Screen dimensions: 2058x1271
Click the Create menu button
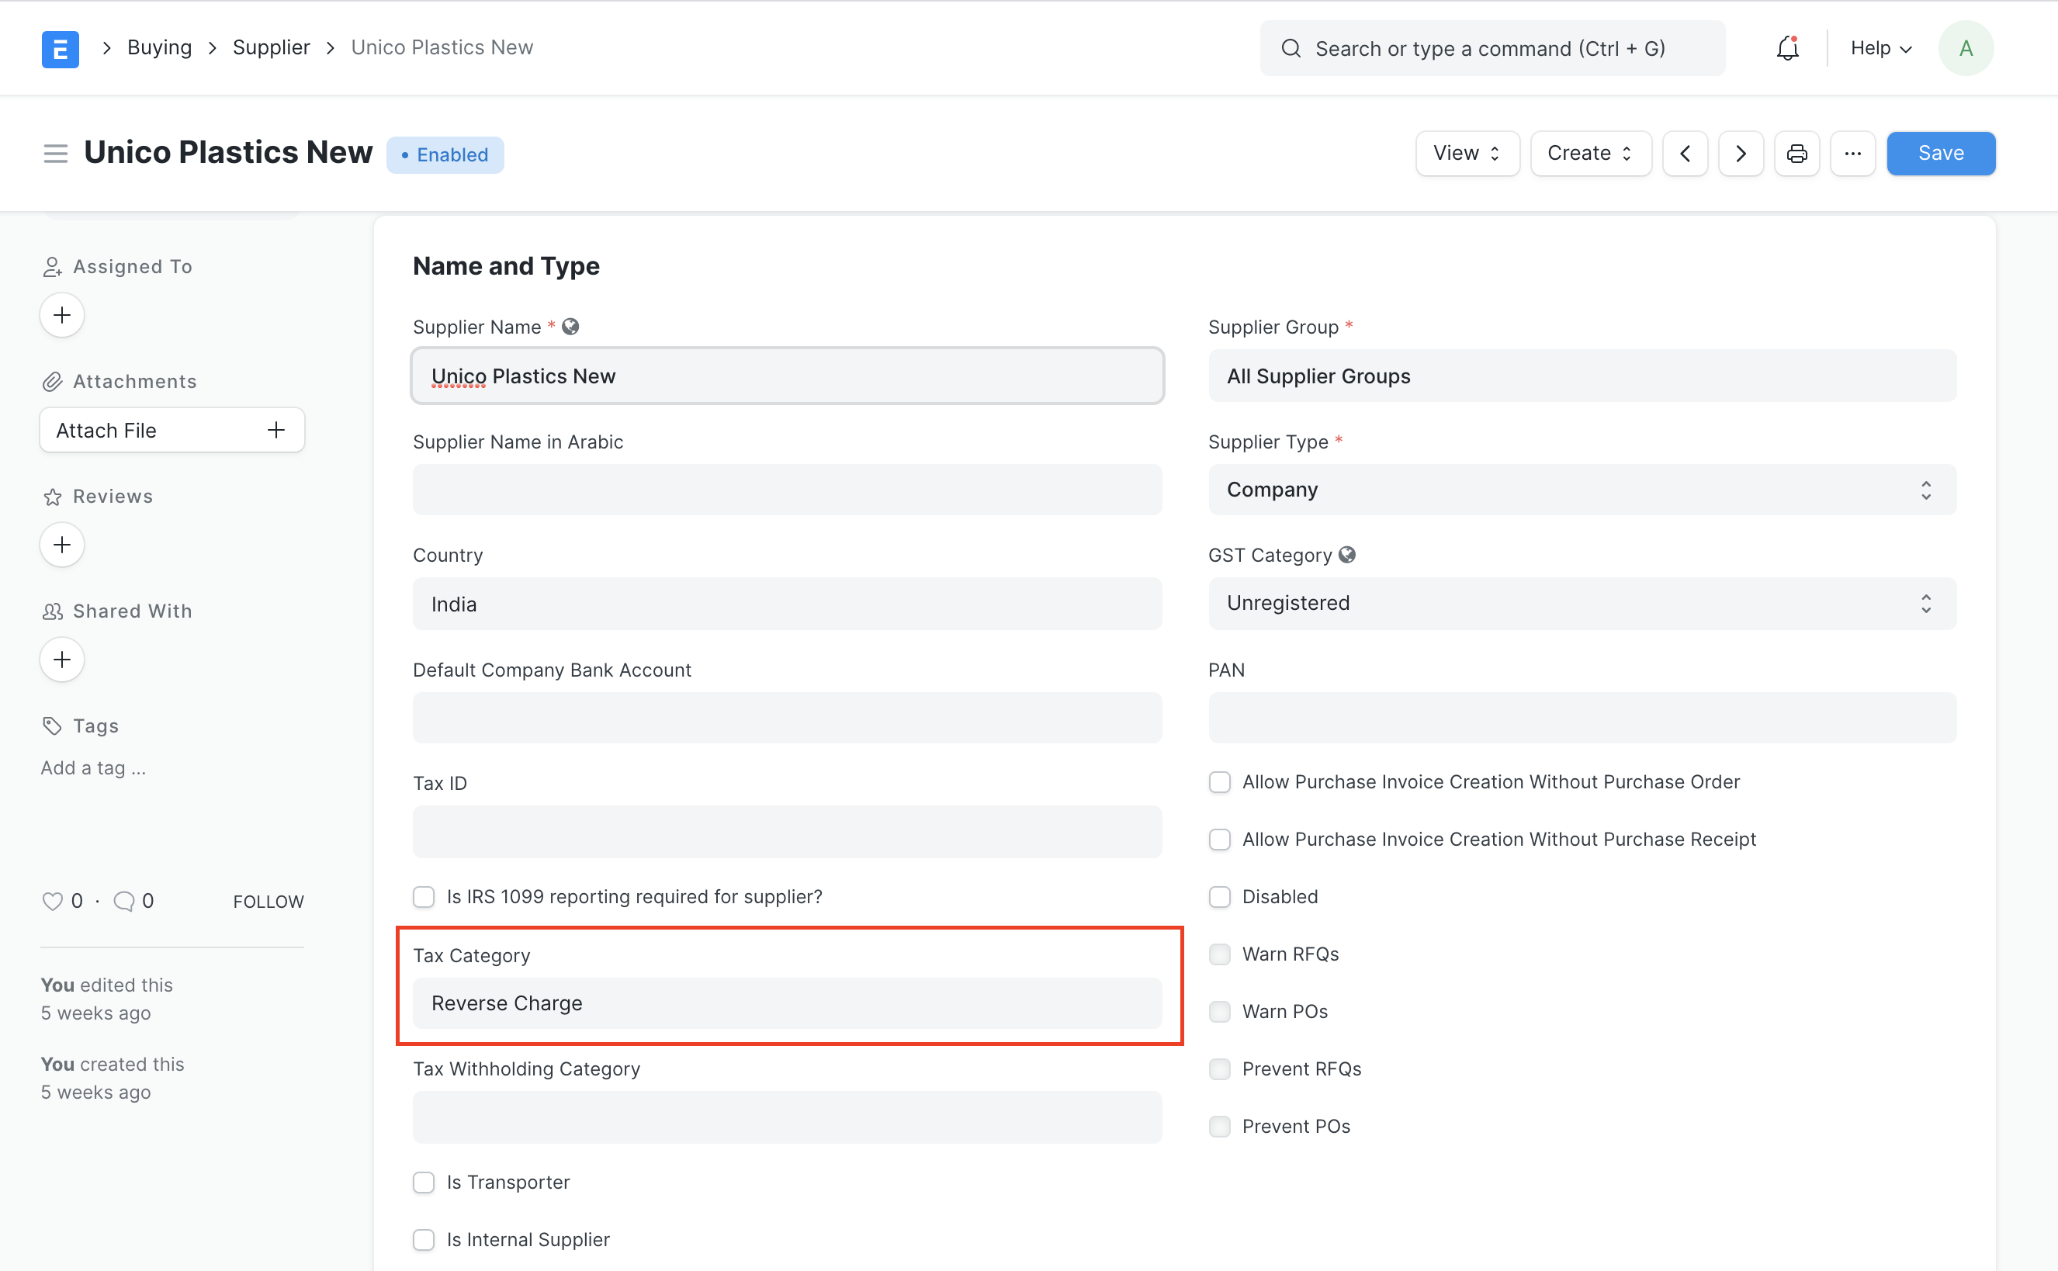(x=1591, y=153)
